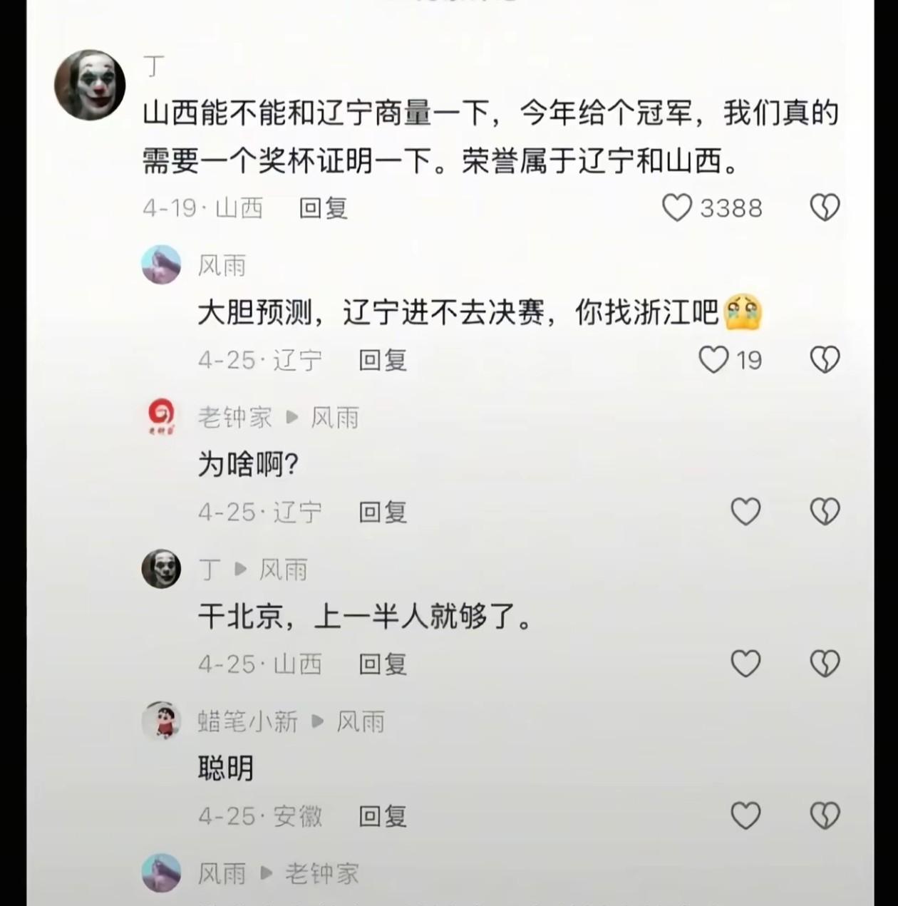898x906 pixels.
Task: Like 蜡笔小新's reply 聪明
Action: tap(745, 815)
